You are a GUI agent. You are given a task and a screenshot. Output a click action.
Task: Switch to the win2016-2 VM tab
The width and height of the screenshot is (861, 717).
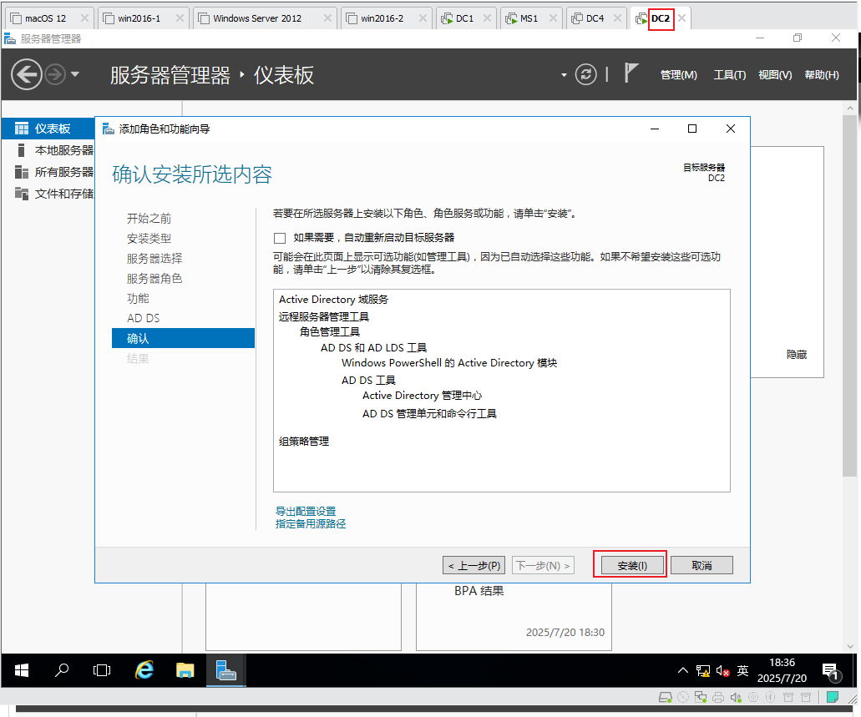(x=382, y=18)
